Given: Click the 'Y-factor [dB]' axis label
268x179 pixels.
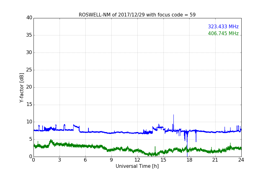Looking at the screenshot, I should point(21,88).
